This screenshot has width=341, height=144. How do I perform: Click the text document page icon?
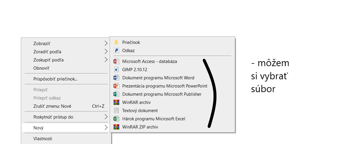116,111
